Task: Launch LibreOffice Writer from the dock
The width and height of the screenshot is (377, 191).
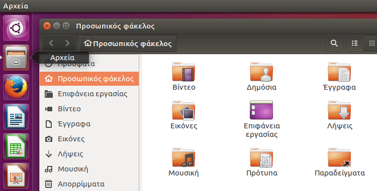Action: (16, 117)
